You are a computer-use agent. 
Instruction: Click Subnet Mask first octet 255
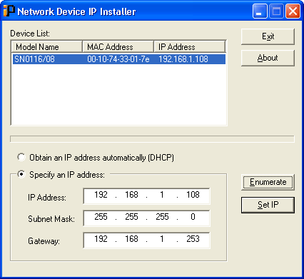click(x=101, y=217)
